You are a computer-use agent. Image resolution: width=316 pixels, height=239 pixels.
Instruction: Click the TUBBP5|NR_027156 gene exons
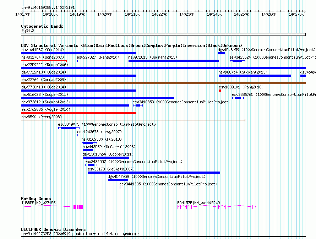[78, 207]
